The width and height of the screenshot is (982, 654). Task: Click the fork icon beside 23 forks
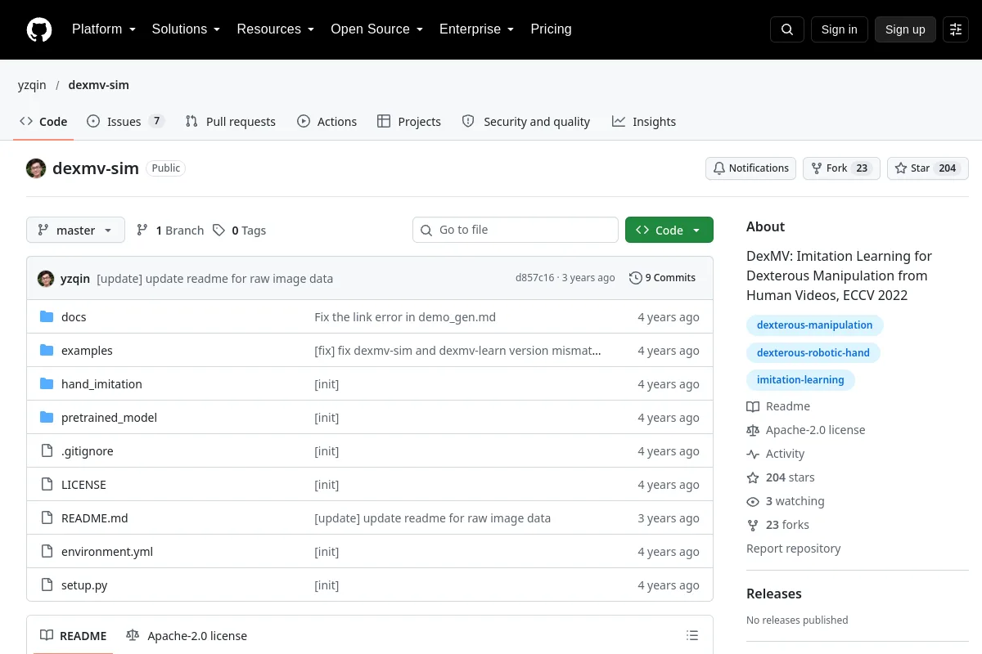753,525
